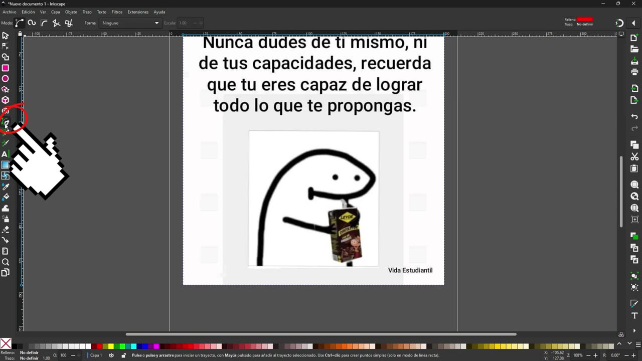Select the Rectangle tool
The image size is (642, 361).
[x=6, y=68]
